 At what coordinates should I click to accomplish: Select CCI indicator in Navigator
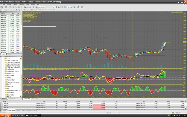(x=8, y=58)
